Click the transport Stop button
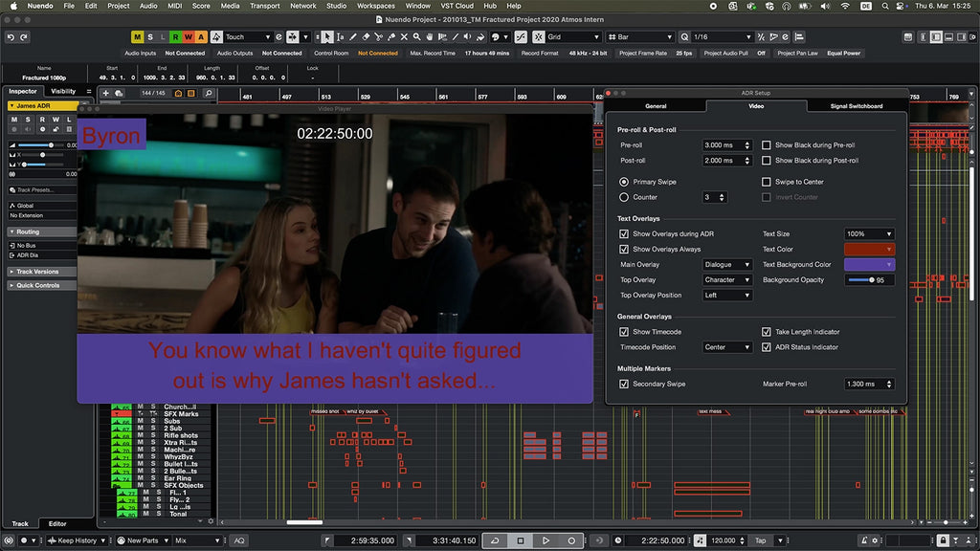Viewport: 980px width, 551px height. 520,540
